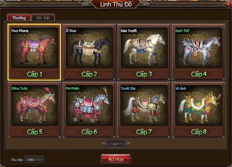232x167 pixels.
Task: Select the Đồng Tước mount card
Action: pos(34,110)
